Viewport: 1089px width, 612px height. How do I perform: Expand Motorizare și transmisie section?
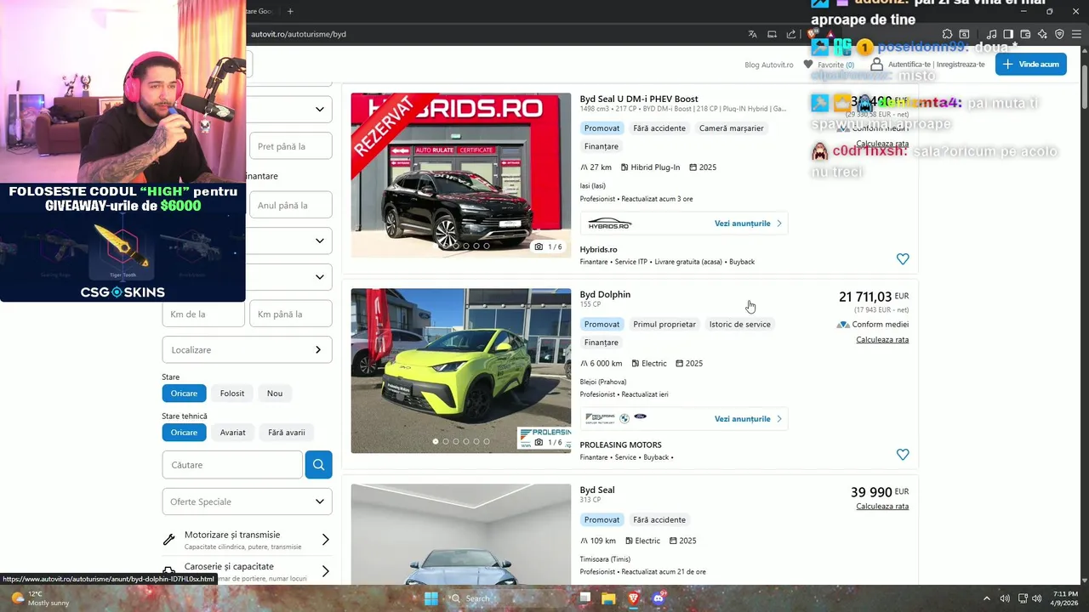247,539
